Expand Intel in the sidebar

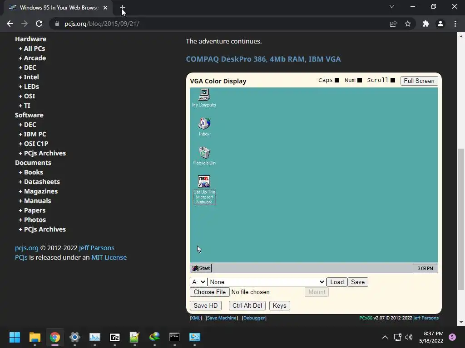click(29, 77)
